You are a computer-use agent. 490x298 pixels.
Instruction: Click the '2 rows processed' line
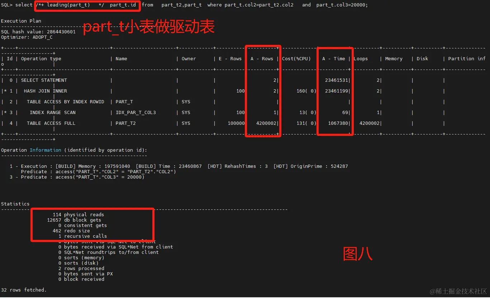[x=81, y=269]
